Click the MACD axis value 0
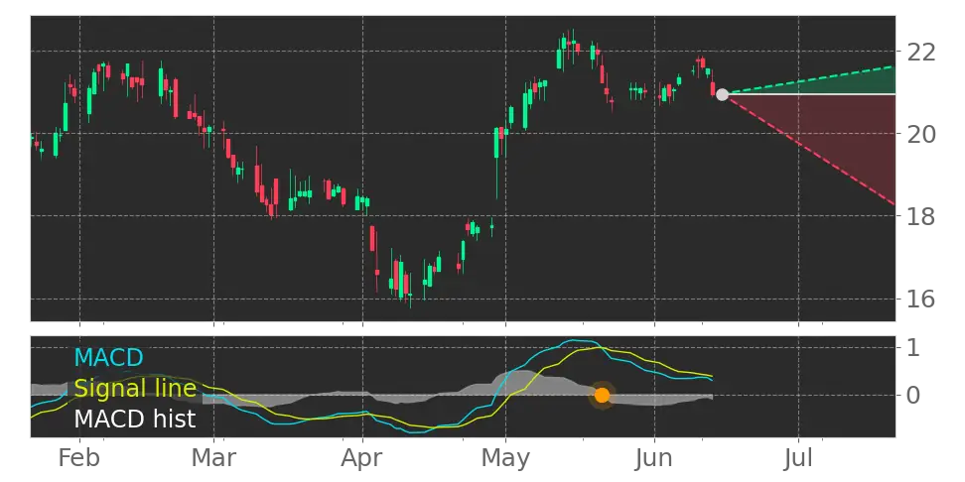 point(914,395)
